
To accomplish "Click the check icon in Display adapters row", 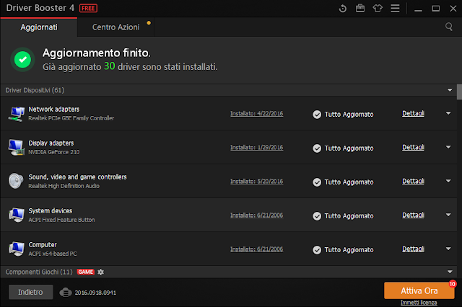I will [317, 148].
